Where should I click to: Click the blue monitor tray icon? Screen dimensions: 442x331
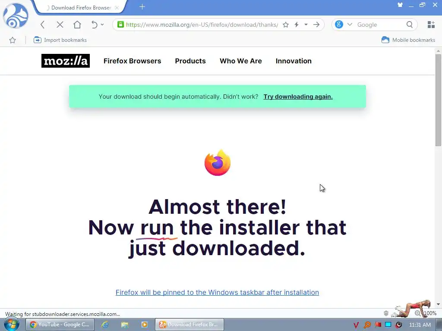pos(388,325)
